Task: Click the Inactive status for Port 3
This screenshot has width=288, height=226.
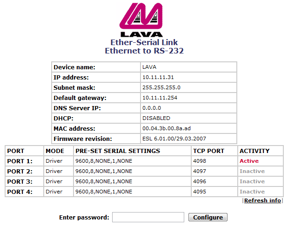Action: point(252,181)
